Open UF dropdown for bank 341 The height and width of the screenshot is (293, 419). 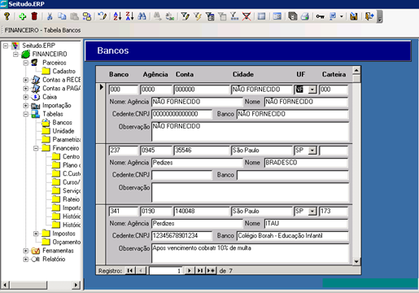coord(312,211)
